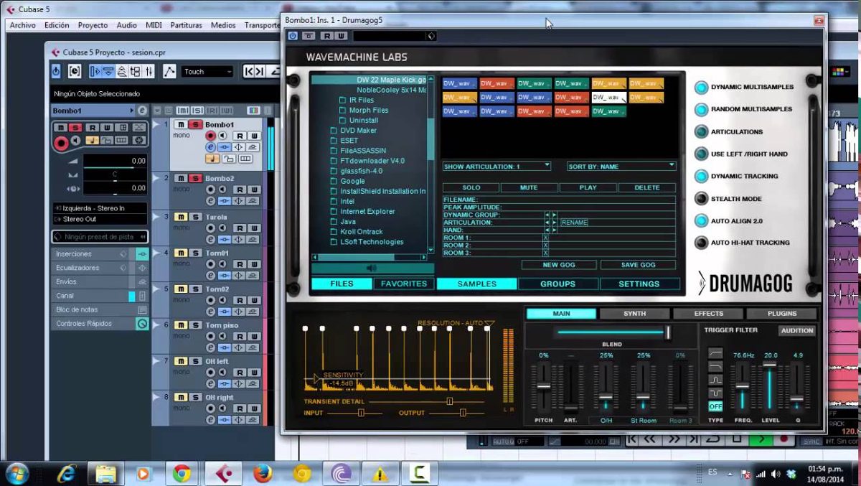Click the Save GOG button
Viewport: 861px width, 486px height.
pos(638,265)
